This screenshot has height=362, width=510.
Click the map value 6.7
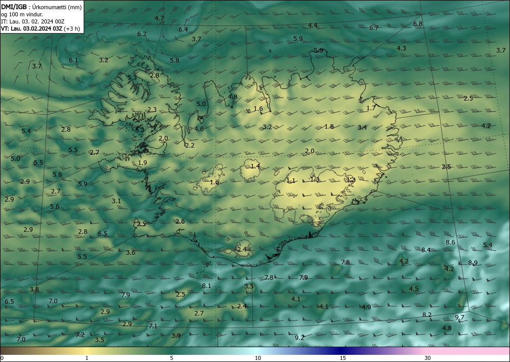pos(374,28)
